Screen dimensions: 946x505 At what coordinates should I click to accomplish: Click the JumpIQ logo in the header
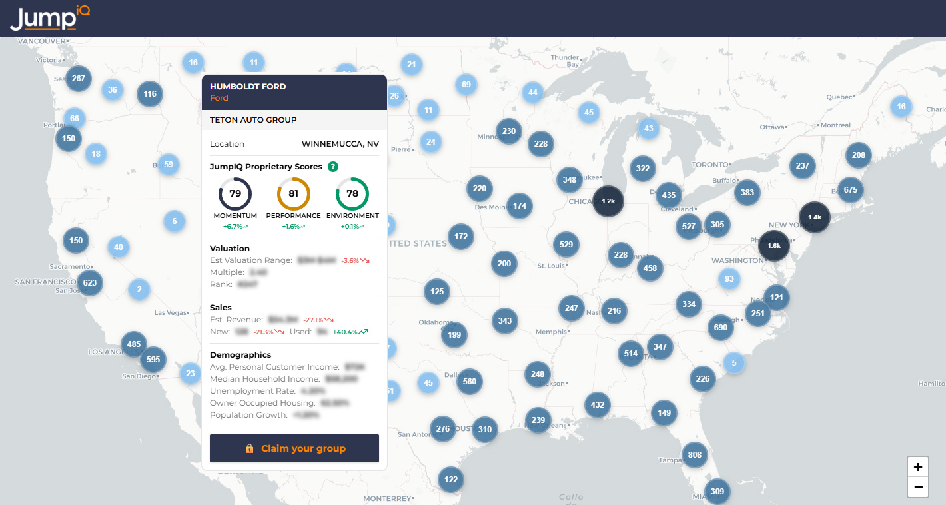pyautogui.click(x=50, y=18)
